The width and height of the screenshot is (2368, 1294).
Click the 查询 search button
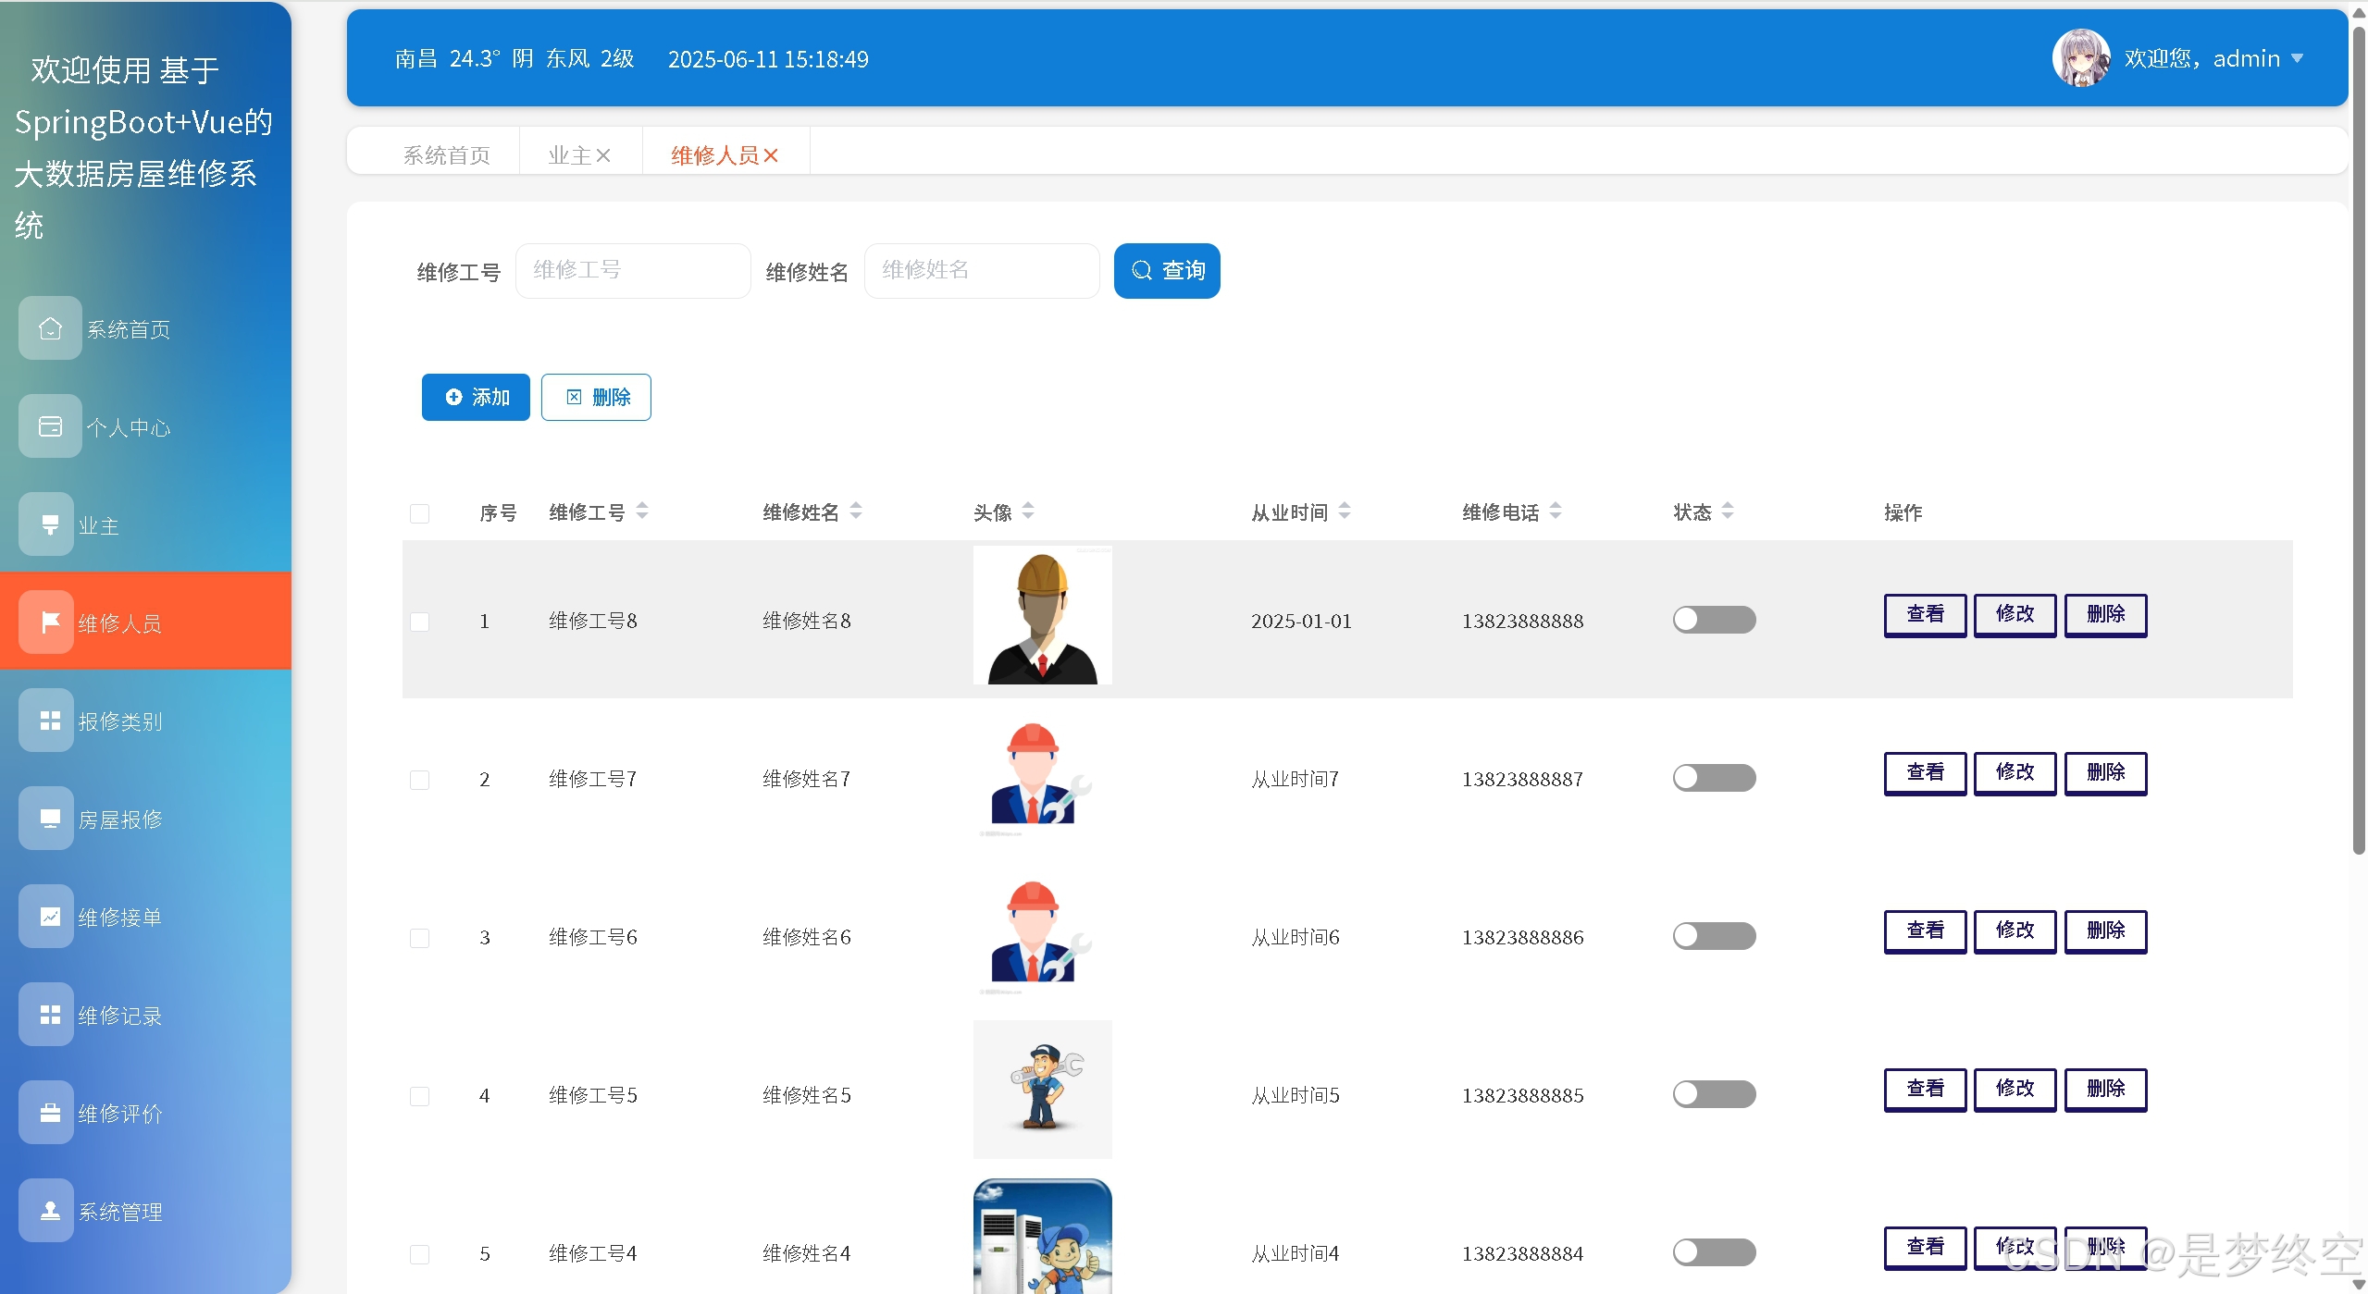coord(1166,271)
